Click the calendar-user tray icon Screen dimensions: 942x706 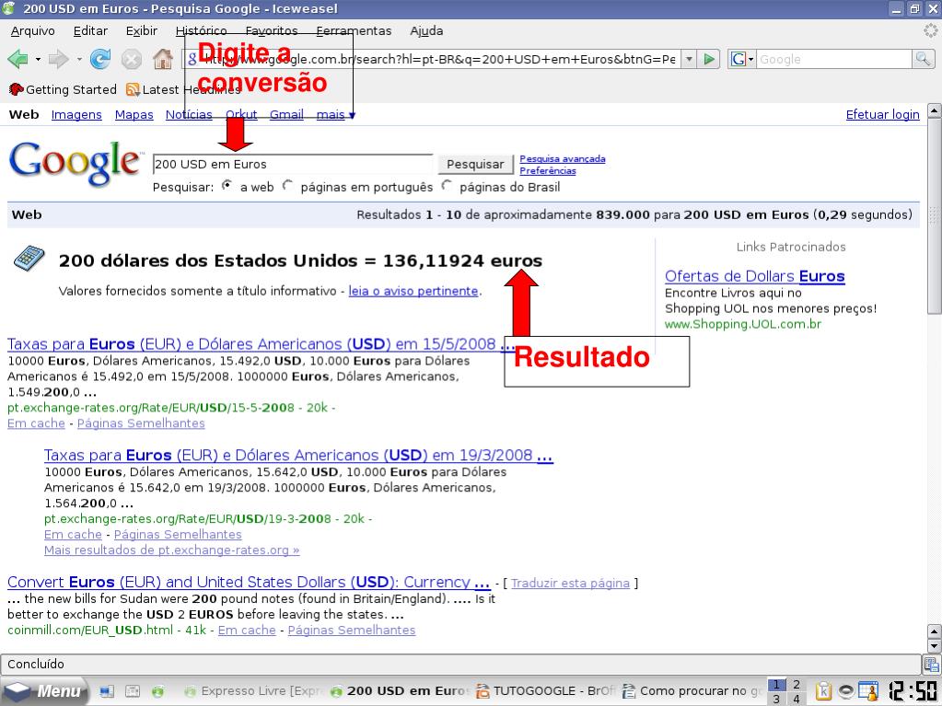point(868,691)
